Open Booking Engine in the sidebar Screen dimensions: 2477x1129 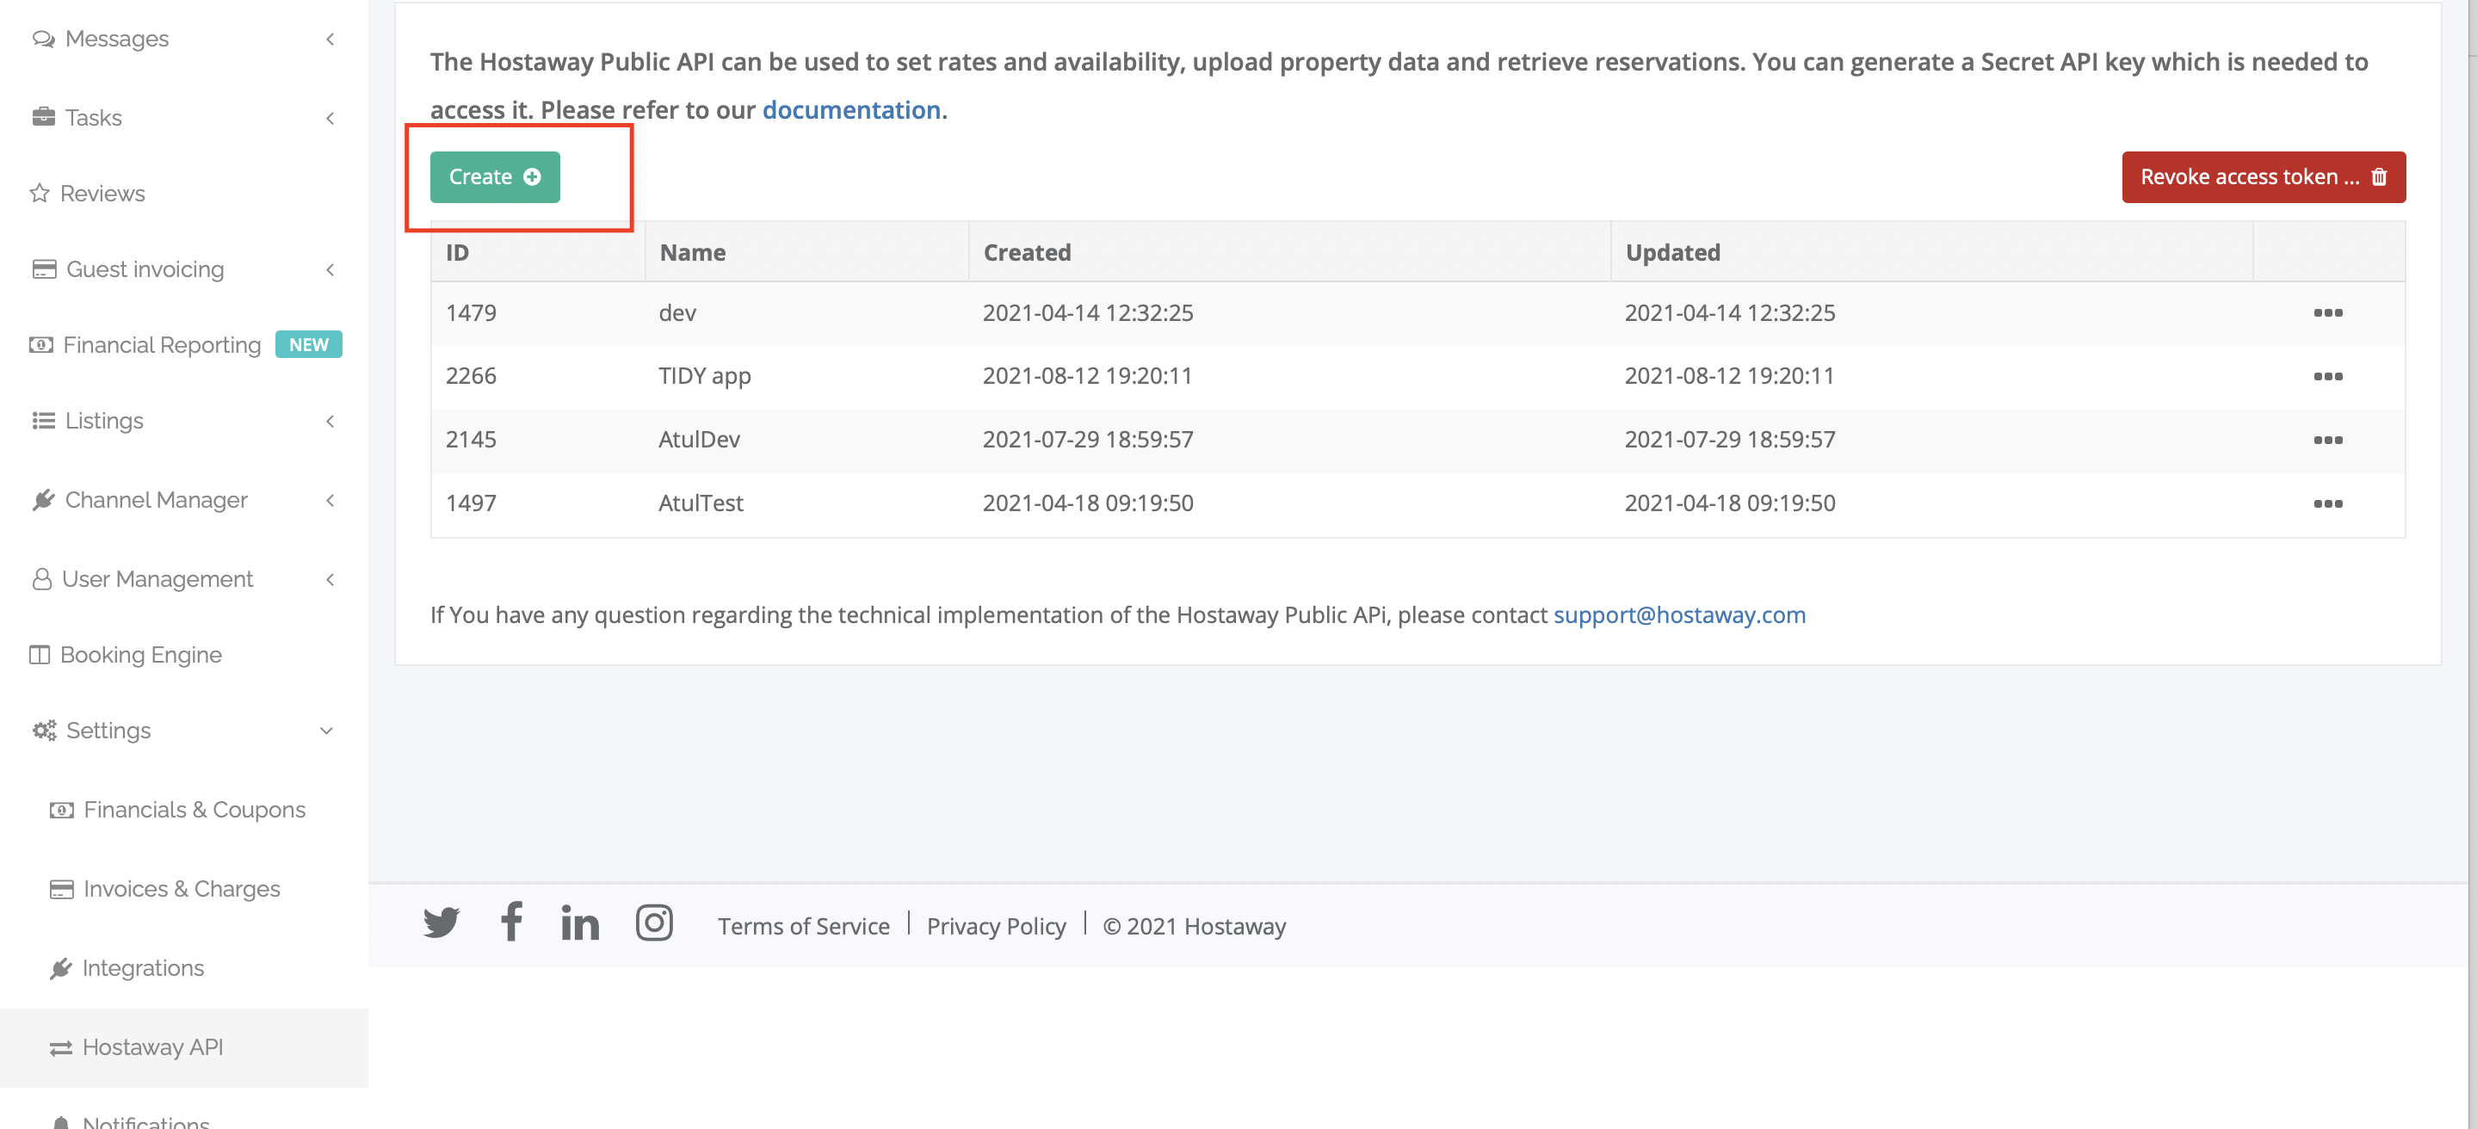coord(140,655)
